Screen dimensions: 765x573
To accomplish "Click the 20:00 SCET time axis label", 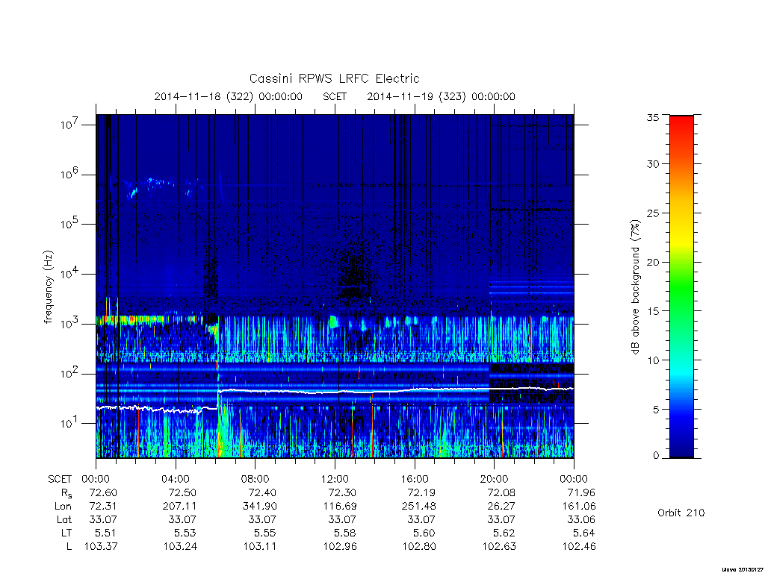I will coord(495,479).
